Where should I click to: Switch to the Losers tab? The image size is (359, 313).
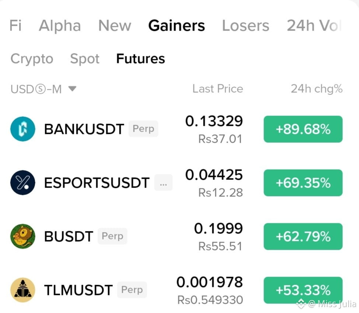click(246, 26)
